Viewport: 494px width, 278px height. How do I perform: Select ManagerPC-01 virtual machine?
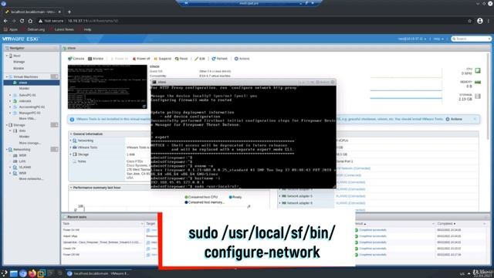tap(29, 113)
